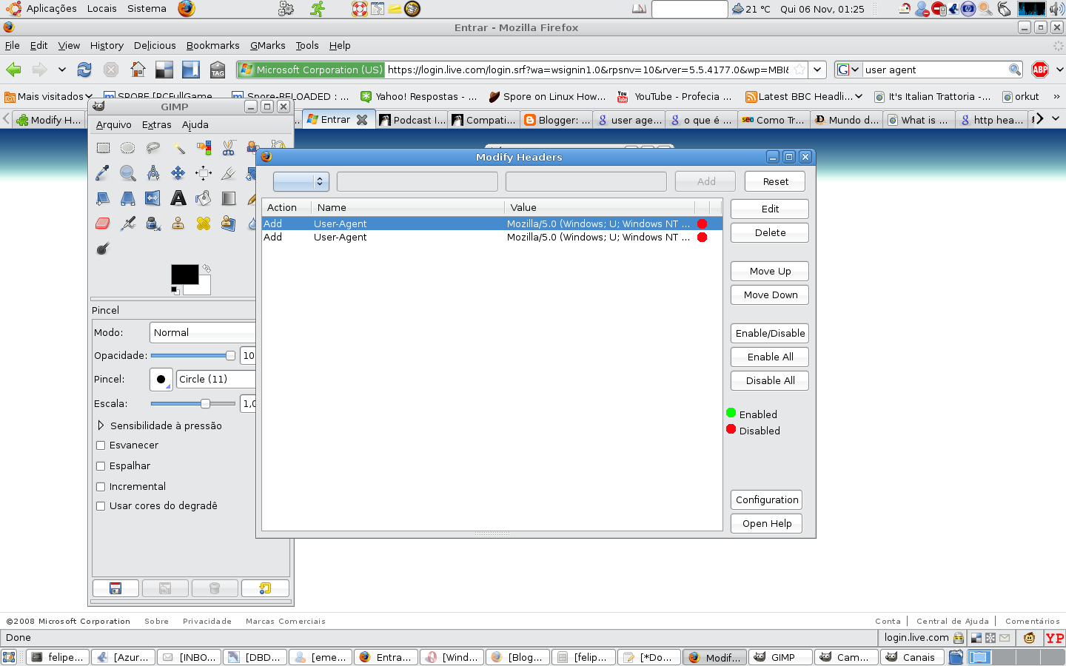Select the Text tool in GIMP
This screenshot has width=1066, height=666.
coord(178,198)
